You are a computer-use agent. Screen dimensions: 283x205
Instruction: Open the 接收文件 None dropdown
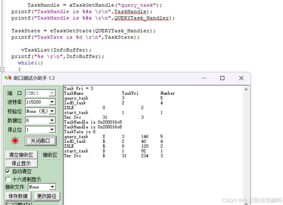point(52,187)
